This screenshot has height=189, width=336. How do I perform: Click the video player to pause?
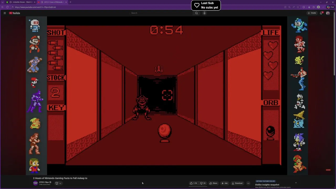tap(167, 96)
